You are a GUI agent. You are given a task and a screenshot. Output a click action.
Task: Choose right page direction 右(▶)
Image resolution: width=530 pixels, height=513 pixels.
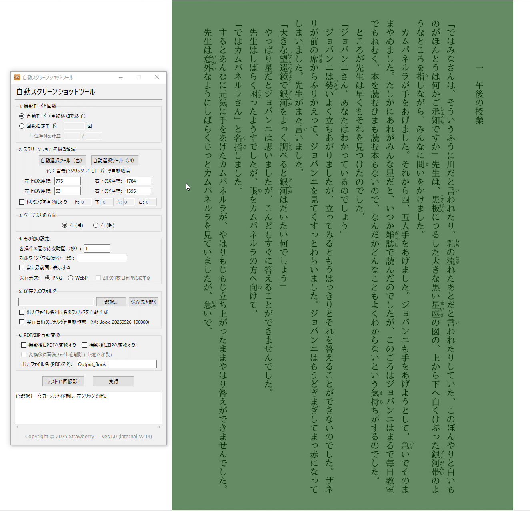point(96,225)
